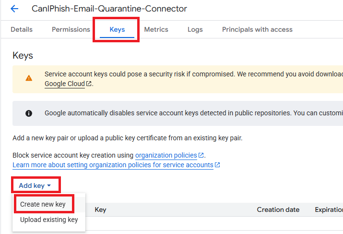This screenshot has width=343, height=234.
Task: Go to the Metrics tab
Action: pos(156,29)
